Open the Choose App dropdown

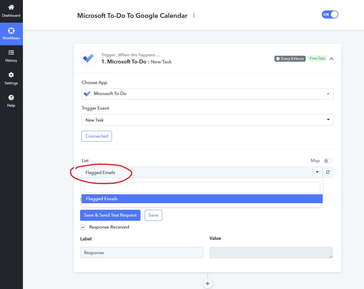point(207,94)
